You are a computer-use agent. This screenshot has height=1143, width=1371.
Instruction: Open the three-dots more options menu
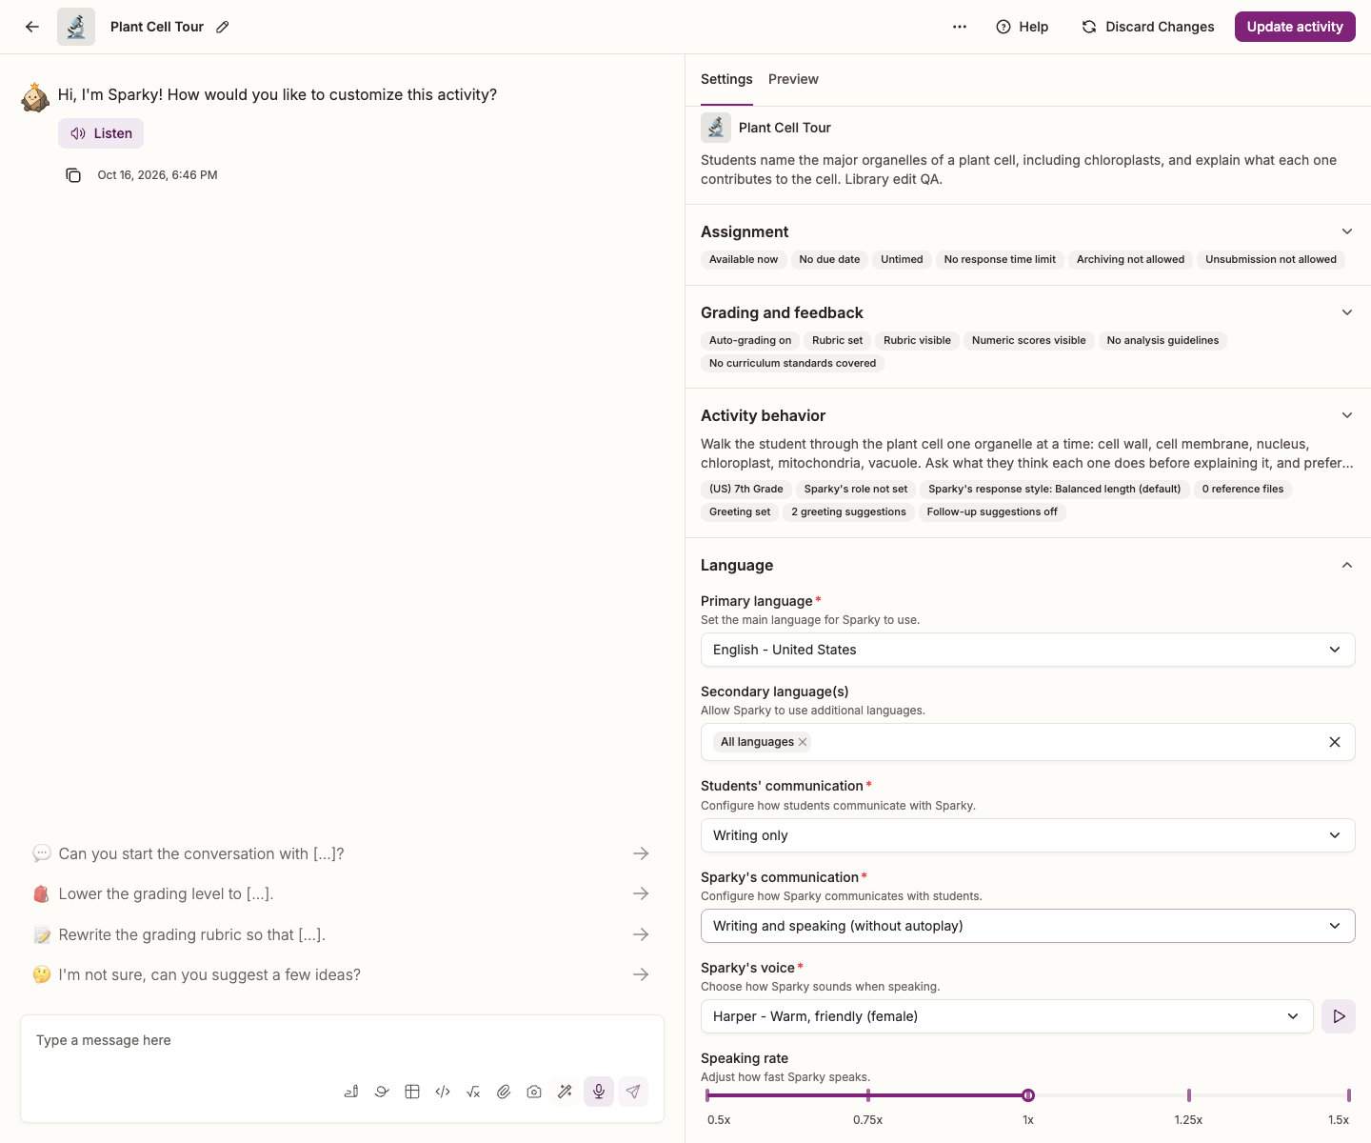(960, 27)
